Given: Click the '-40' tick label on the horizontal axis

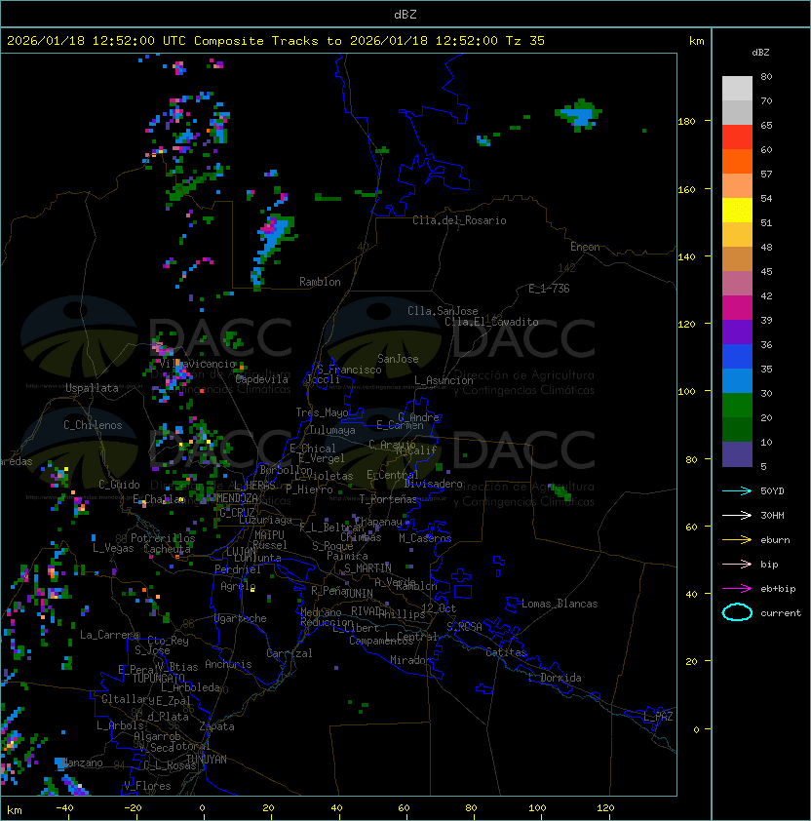Looking at the screenshot, I should pos(64,808).
